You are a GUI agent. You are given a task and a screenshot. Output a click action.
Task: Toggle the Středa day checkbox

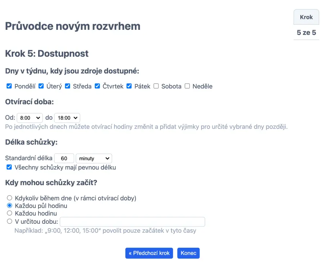click(68, 86)
